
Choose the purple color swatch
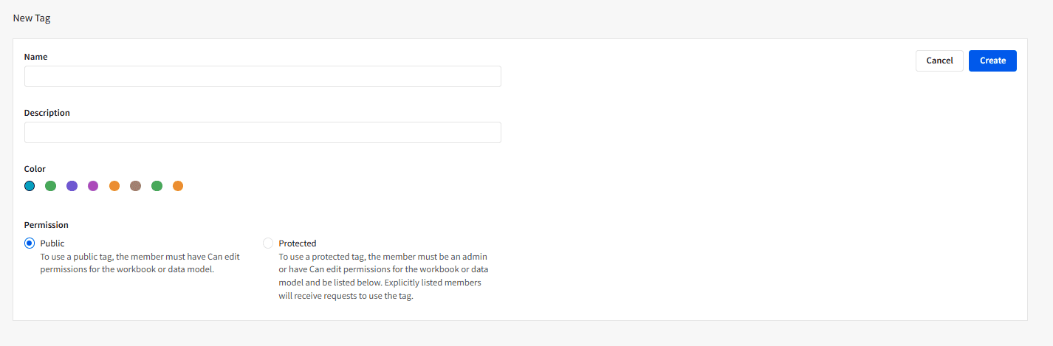tap(72, 186)
